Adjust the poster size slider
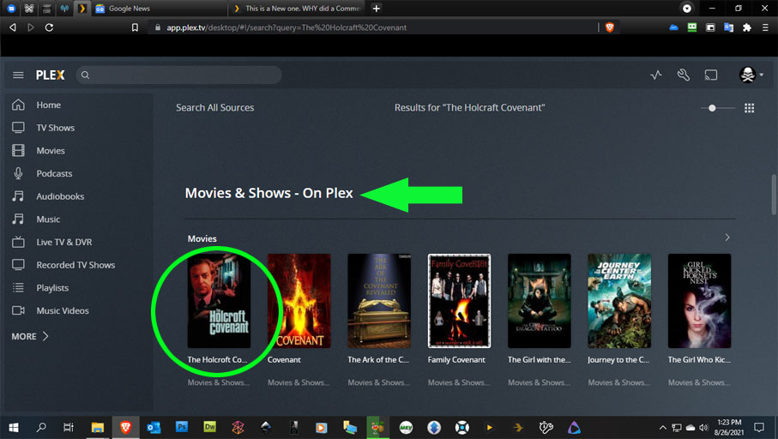Viewport: 778px width, 439px height. tap(717, 108)
